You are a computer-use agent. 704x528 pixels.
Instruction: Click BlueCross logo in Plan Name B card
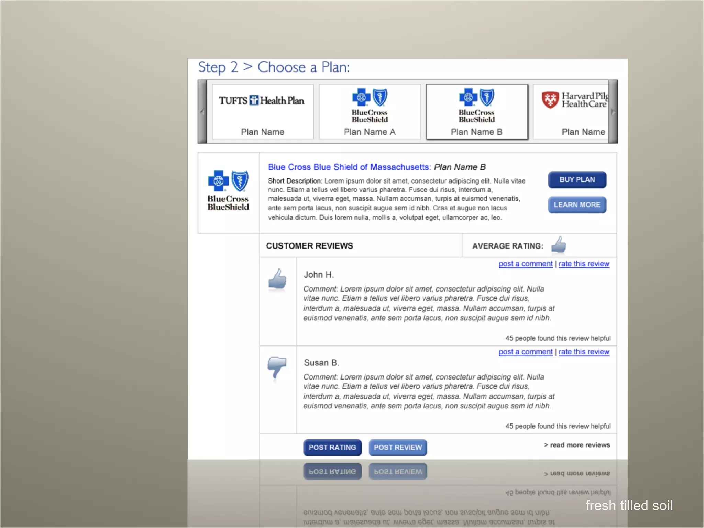tap(476, 105)
